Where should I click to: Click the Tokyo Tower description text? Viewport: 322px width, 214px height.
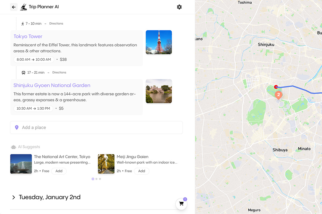[x=75, y=48]
